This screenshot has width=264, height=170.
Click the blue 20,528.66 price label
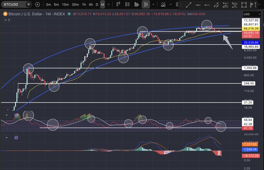coord(251,42)
